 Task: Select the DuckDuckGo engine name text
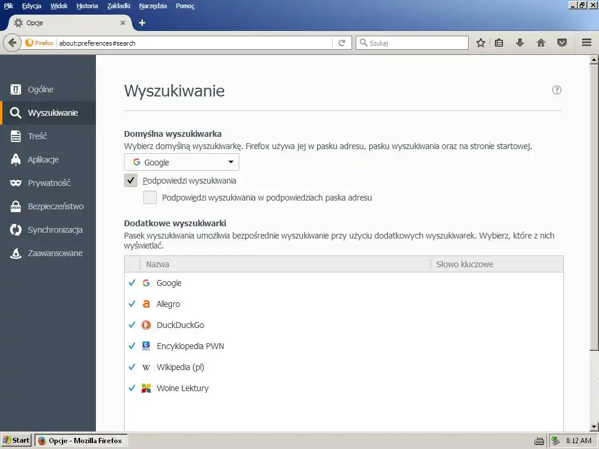tap(180, 325)
